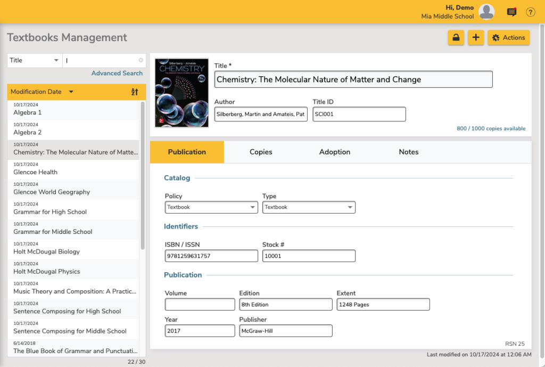Image resolution: width=545 pixels, height=367 pixels.
Task: Open the Type dropdown
Action: tap(309, 207)
